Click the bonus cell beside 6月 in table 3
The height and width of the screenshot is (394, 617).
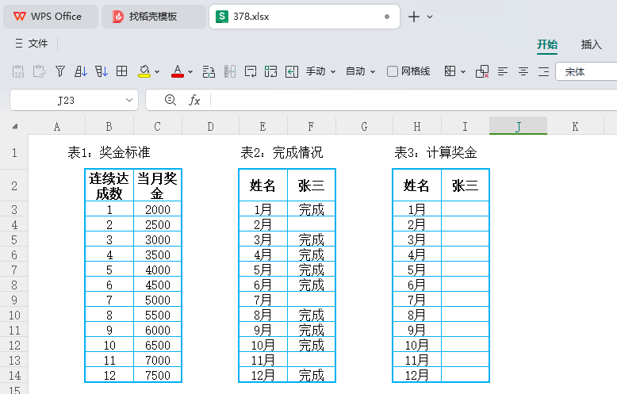click(465, 285)
